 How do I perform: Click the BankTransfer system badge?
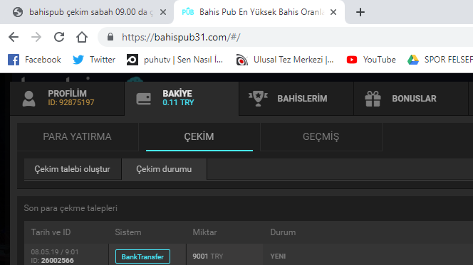(142, 256)
